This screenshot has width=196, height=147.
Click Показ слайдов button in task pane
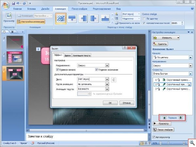coord(163,130)
